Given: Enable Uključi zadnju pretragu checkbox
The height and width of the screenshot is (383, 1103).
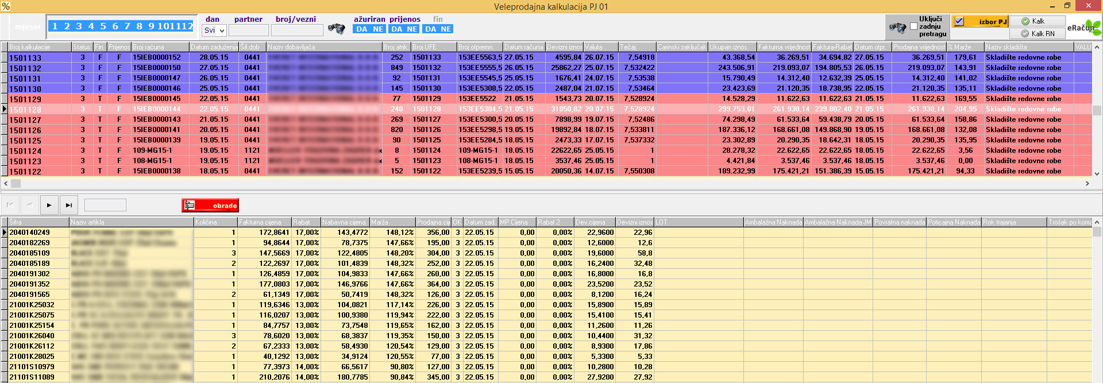Looking at the screenshot, I should coord(913,26).
